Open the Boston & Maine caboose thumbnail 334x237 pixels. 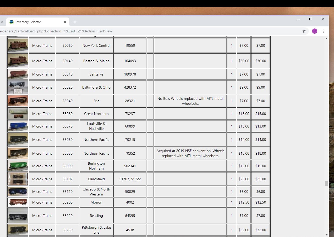[18, 61]
